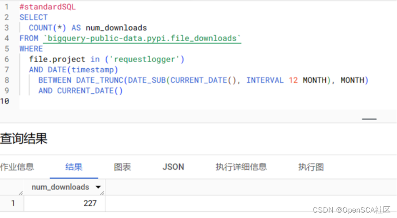The image size is (397, 218).
Task: Click row number 1 in results table
Action: [13, 203]
